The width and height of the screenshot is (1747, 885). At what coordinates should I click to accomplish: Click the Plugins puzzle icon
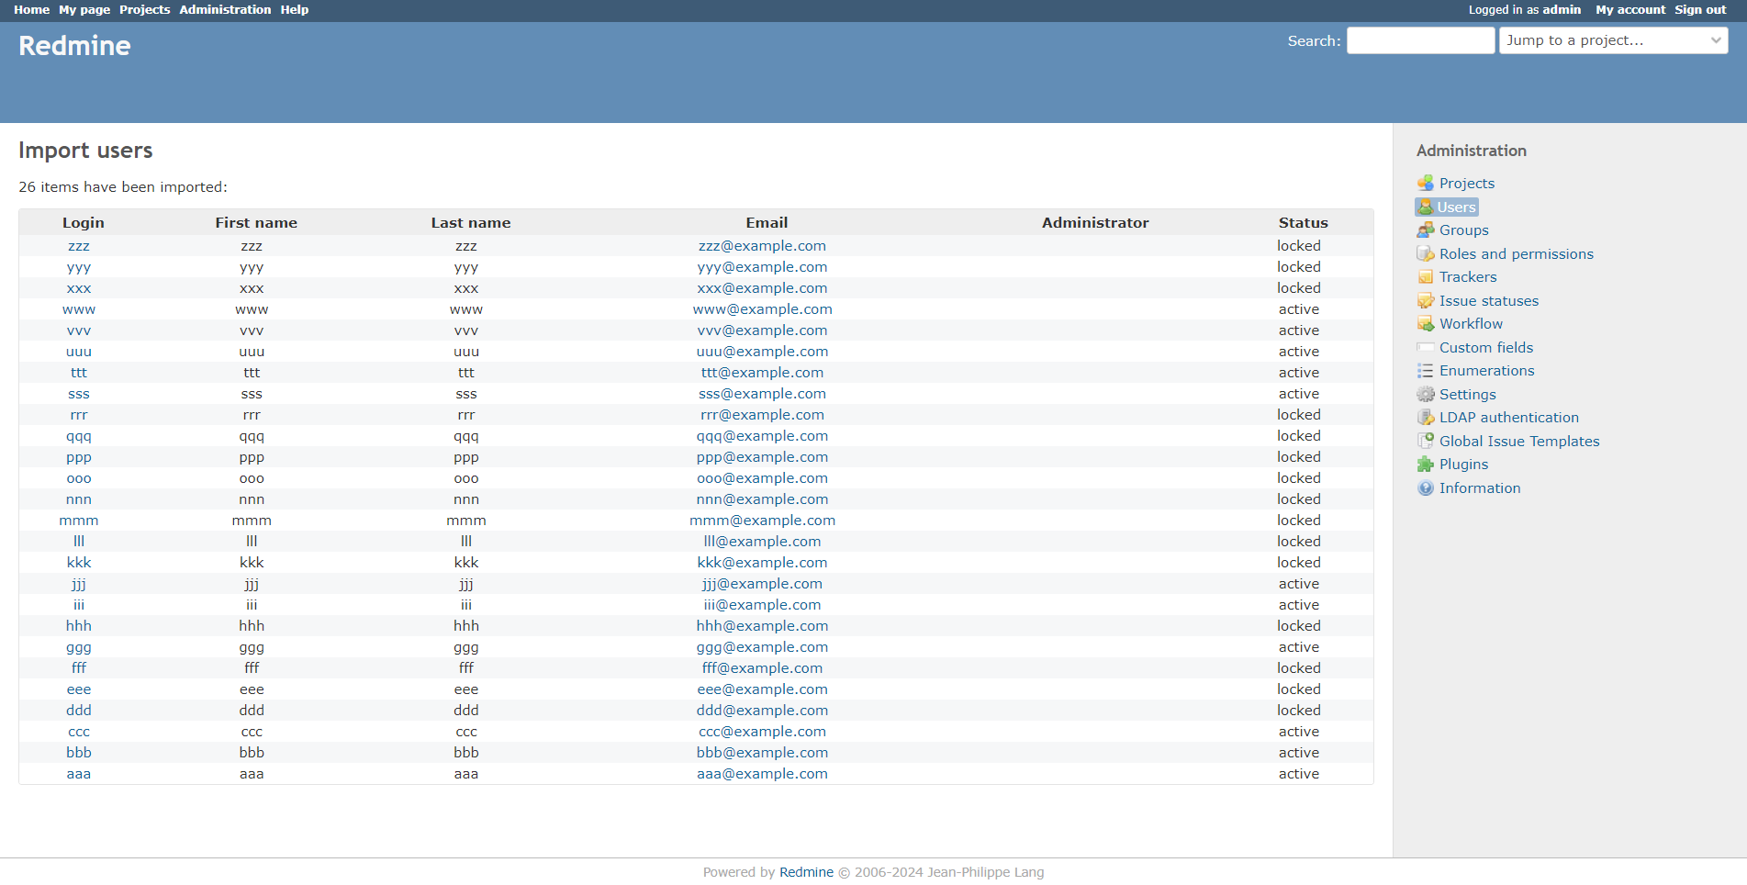1425,465
